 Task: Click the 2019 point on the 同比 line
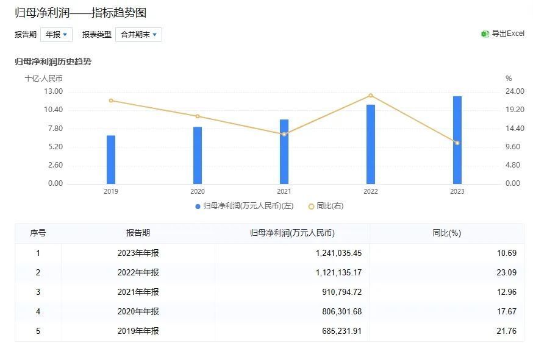[111, 101]
